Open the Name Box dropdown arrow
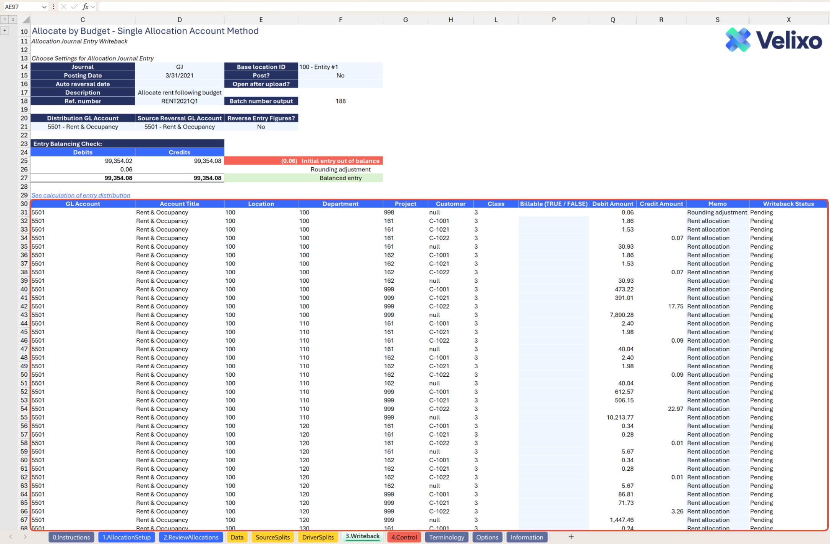 pyautogui.click(x=44, y=7)
